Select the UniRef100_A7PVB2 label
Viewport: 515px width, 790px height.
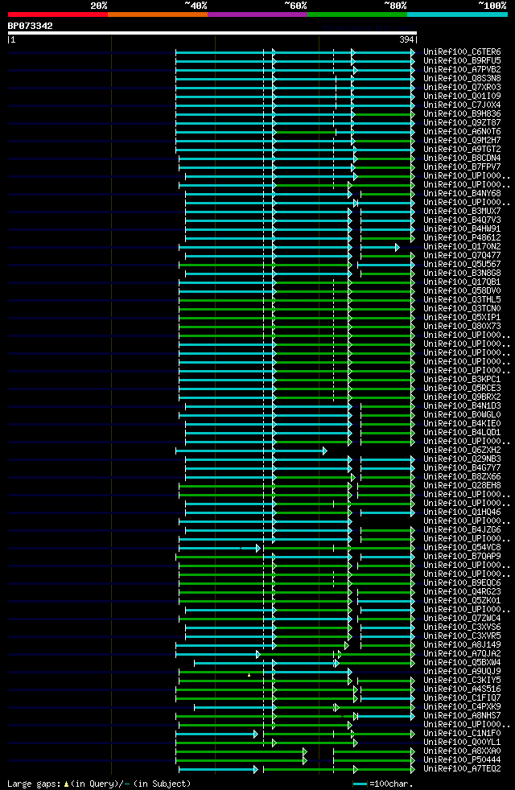click(462, 69)
